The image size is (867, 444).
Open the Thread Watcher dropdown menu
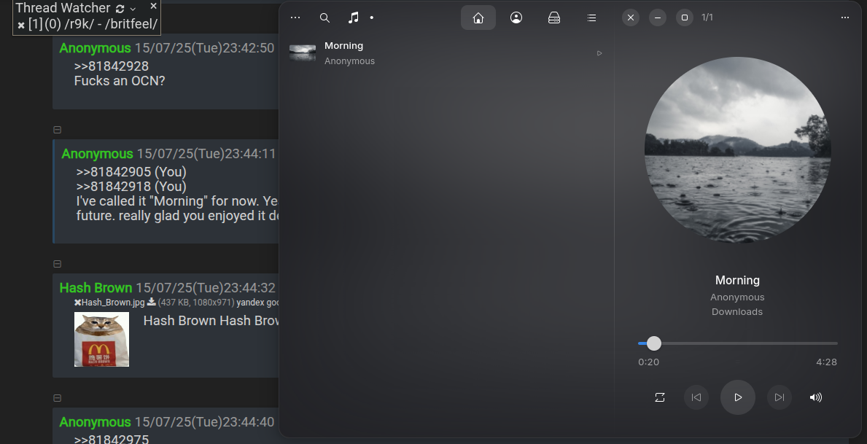coord(133,9)
